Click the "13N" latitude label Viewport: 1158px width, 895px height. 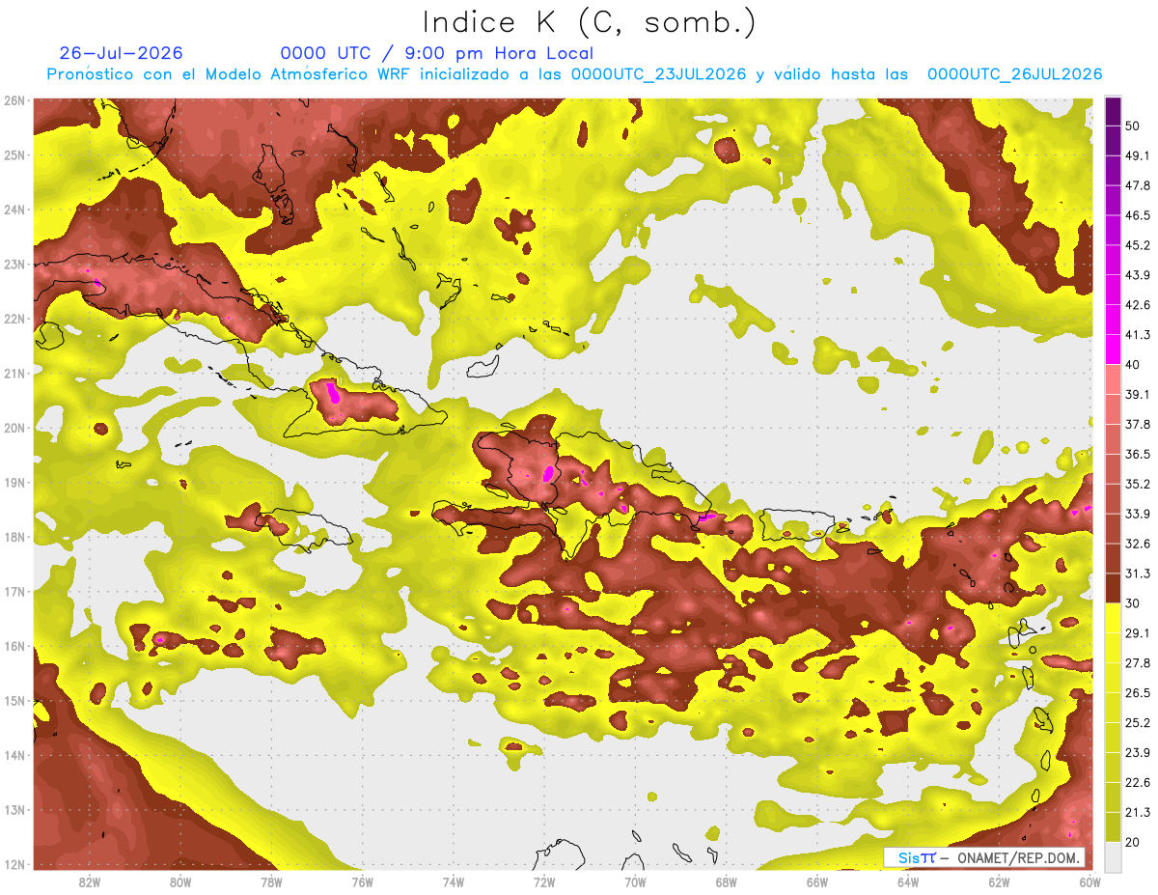14,809
